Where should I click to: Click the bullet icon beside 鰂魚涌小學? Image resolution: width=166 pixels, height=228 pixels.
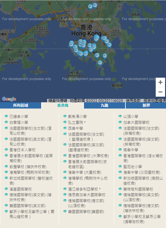tap(65, 116)
